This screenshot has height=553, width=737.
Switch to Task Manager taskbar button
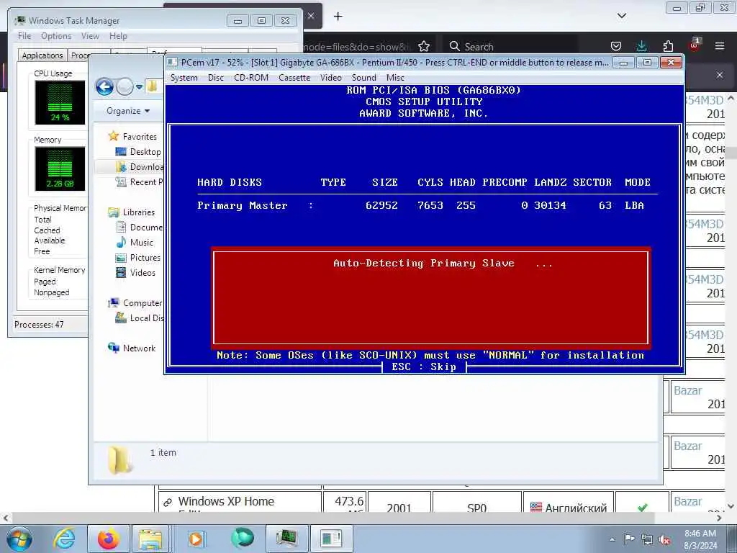(286, 539)
